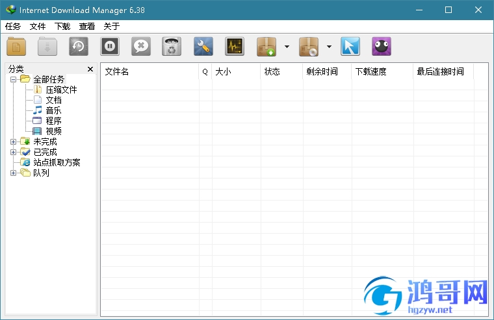
Task: Sort by the 最后连接时间 column header
Action: tap(443, 72)
